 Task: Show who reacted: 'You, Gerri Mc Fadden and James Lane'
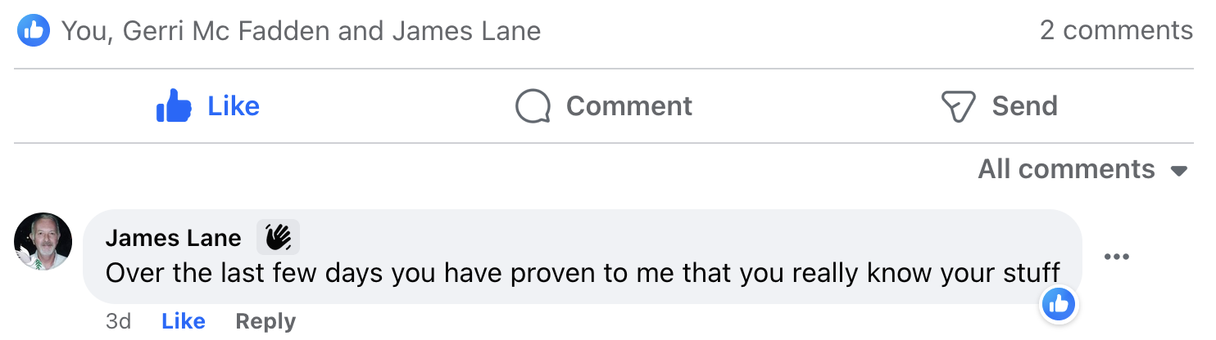pos(301,31)
